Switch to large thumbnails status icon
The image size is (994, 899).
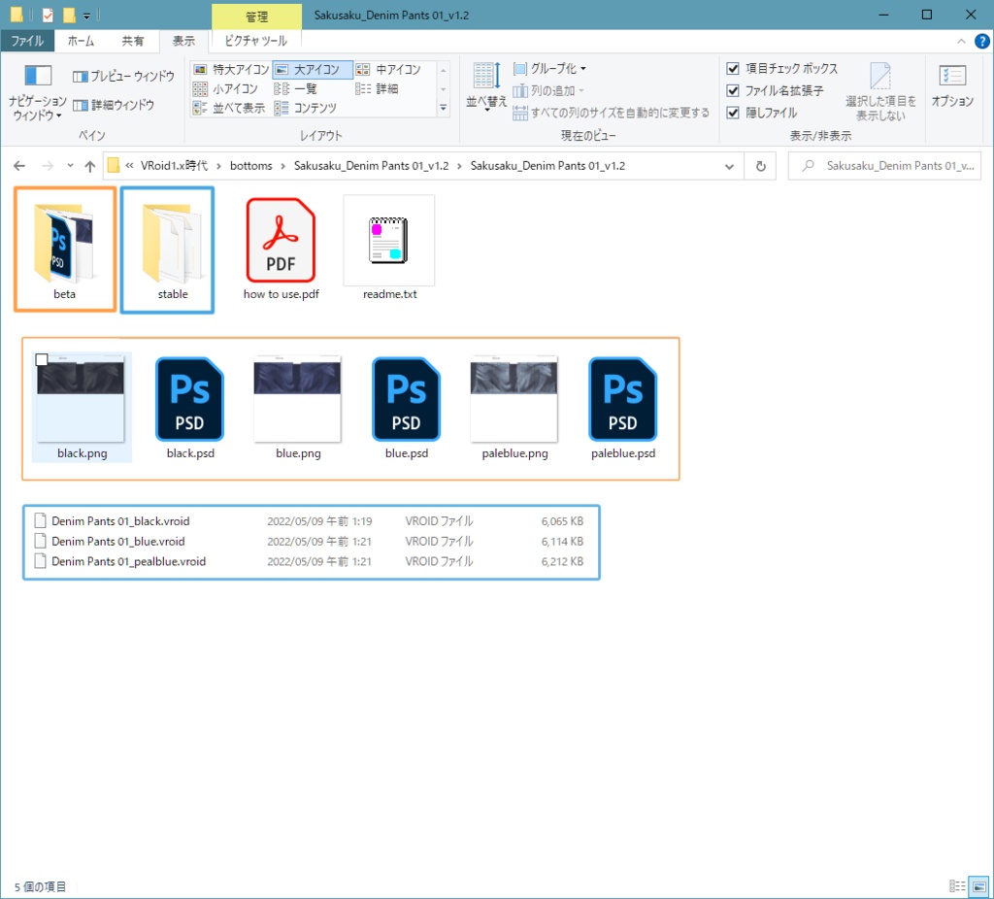(979, 885)
